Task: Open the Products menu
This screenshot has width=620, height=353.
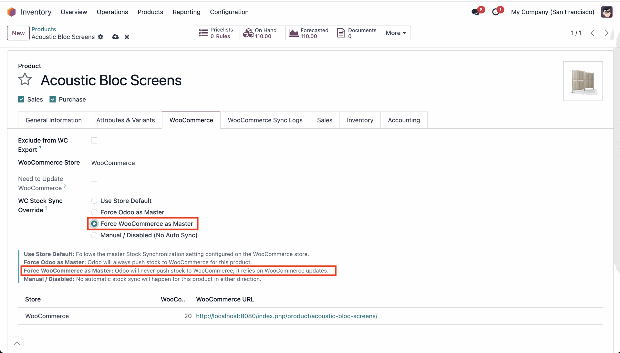Action: 150,12
